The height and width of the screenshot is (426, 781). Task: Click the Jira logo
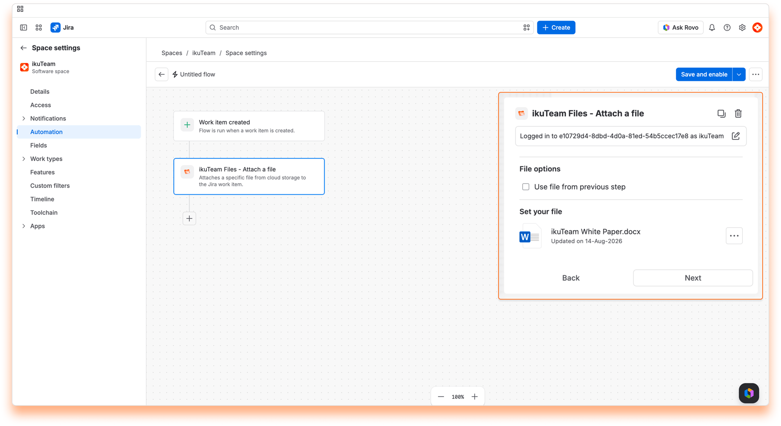[x=62, y=27]
